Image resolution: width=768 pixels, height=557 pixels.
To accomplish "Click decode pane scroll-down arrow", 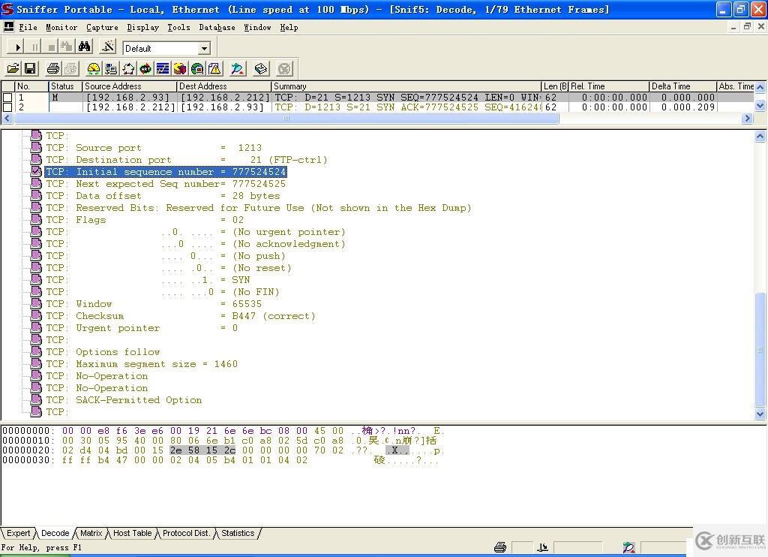I will click(760, 414).
